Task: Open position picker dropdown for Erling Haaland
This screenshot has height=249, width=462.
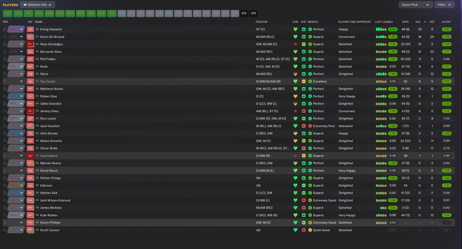Action: coord(21,29)
